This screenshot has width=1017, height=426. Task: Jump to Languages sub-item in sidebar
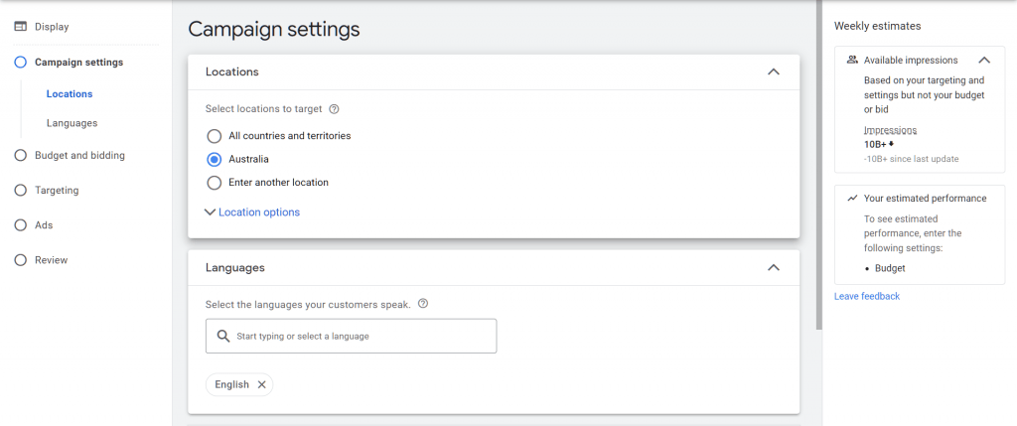[72, 123]
